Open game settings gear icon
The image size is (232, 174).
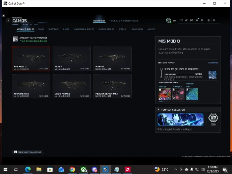202,20
